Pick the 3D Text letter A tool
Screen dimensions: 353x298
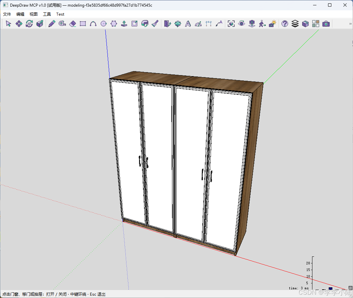point(188,24)
